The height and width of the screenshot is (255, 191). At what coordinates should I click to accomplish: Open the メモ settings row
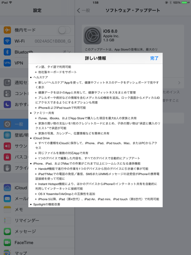tap(37, 209)
